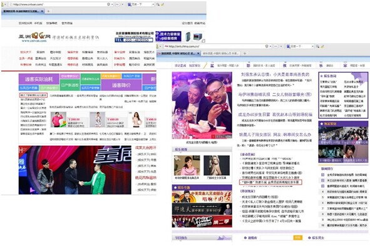Viewport: 370px width, 246px height.
Task: Open a new tab in cntvan.com window
Action: point(48,11)
